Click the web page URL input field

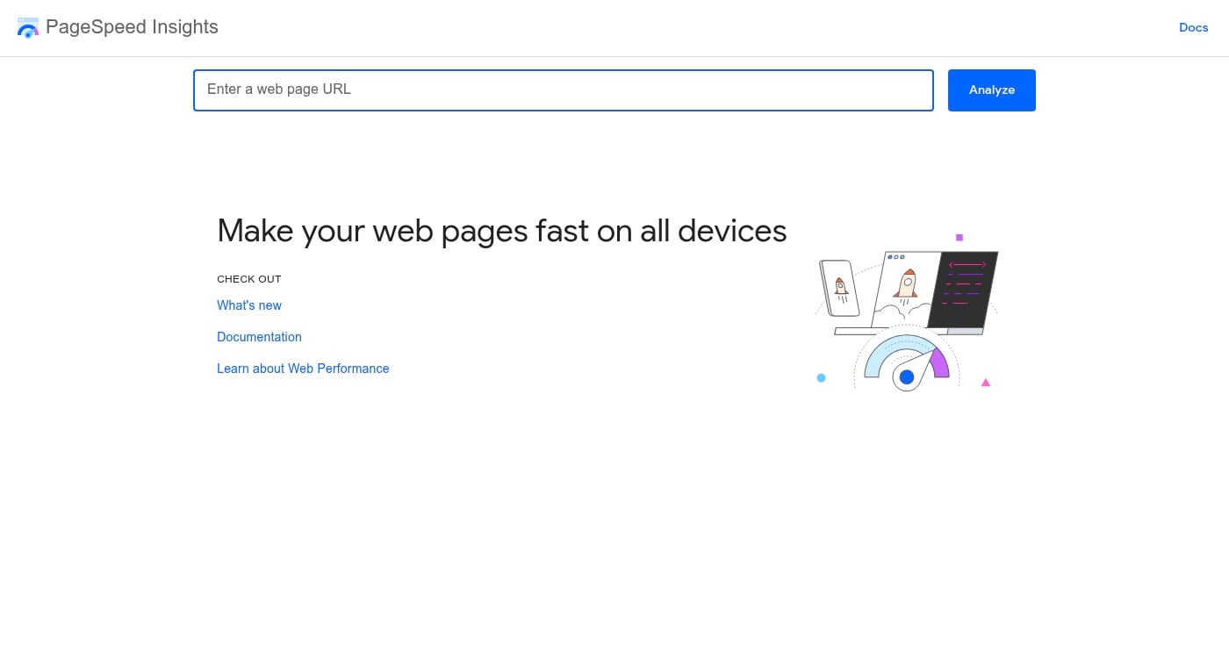(564, 90)
